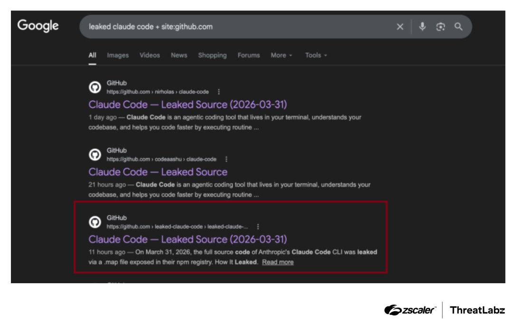Click the Zscaler ThreatLabz logo
513x324 pixels.
click(x=445, y=311)
